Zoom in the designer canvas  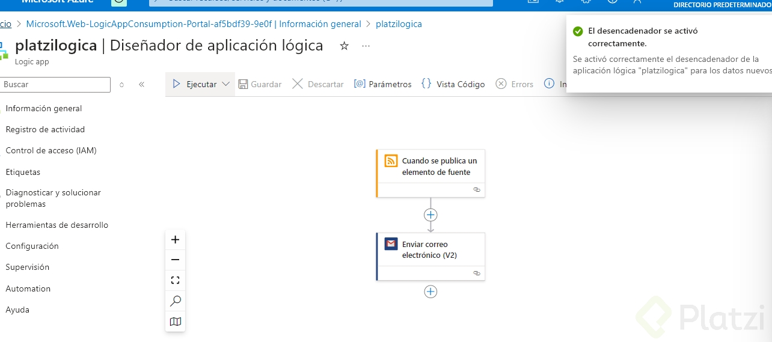coord(176,240)
